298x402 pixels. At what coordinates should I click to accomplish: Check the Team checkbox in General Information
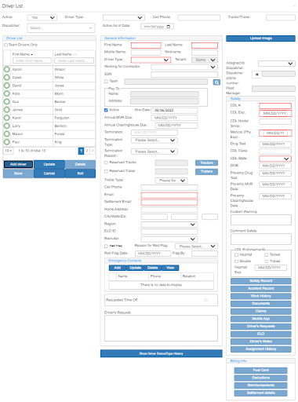[106, 82]
